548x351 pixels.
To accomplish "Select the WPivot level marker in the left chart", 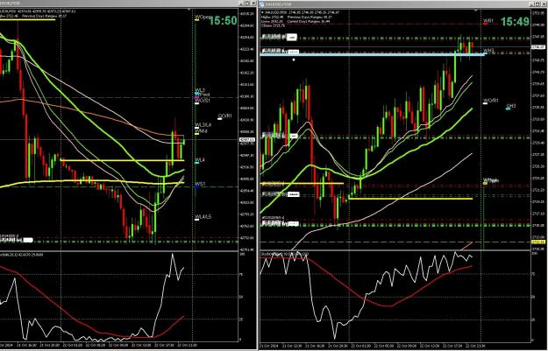I will tap(203, 95).
